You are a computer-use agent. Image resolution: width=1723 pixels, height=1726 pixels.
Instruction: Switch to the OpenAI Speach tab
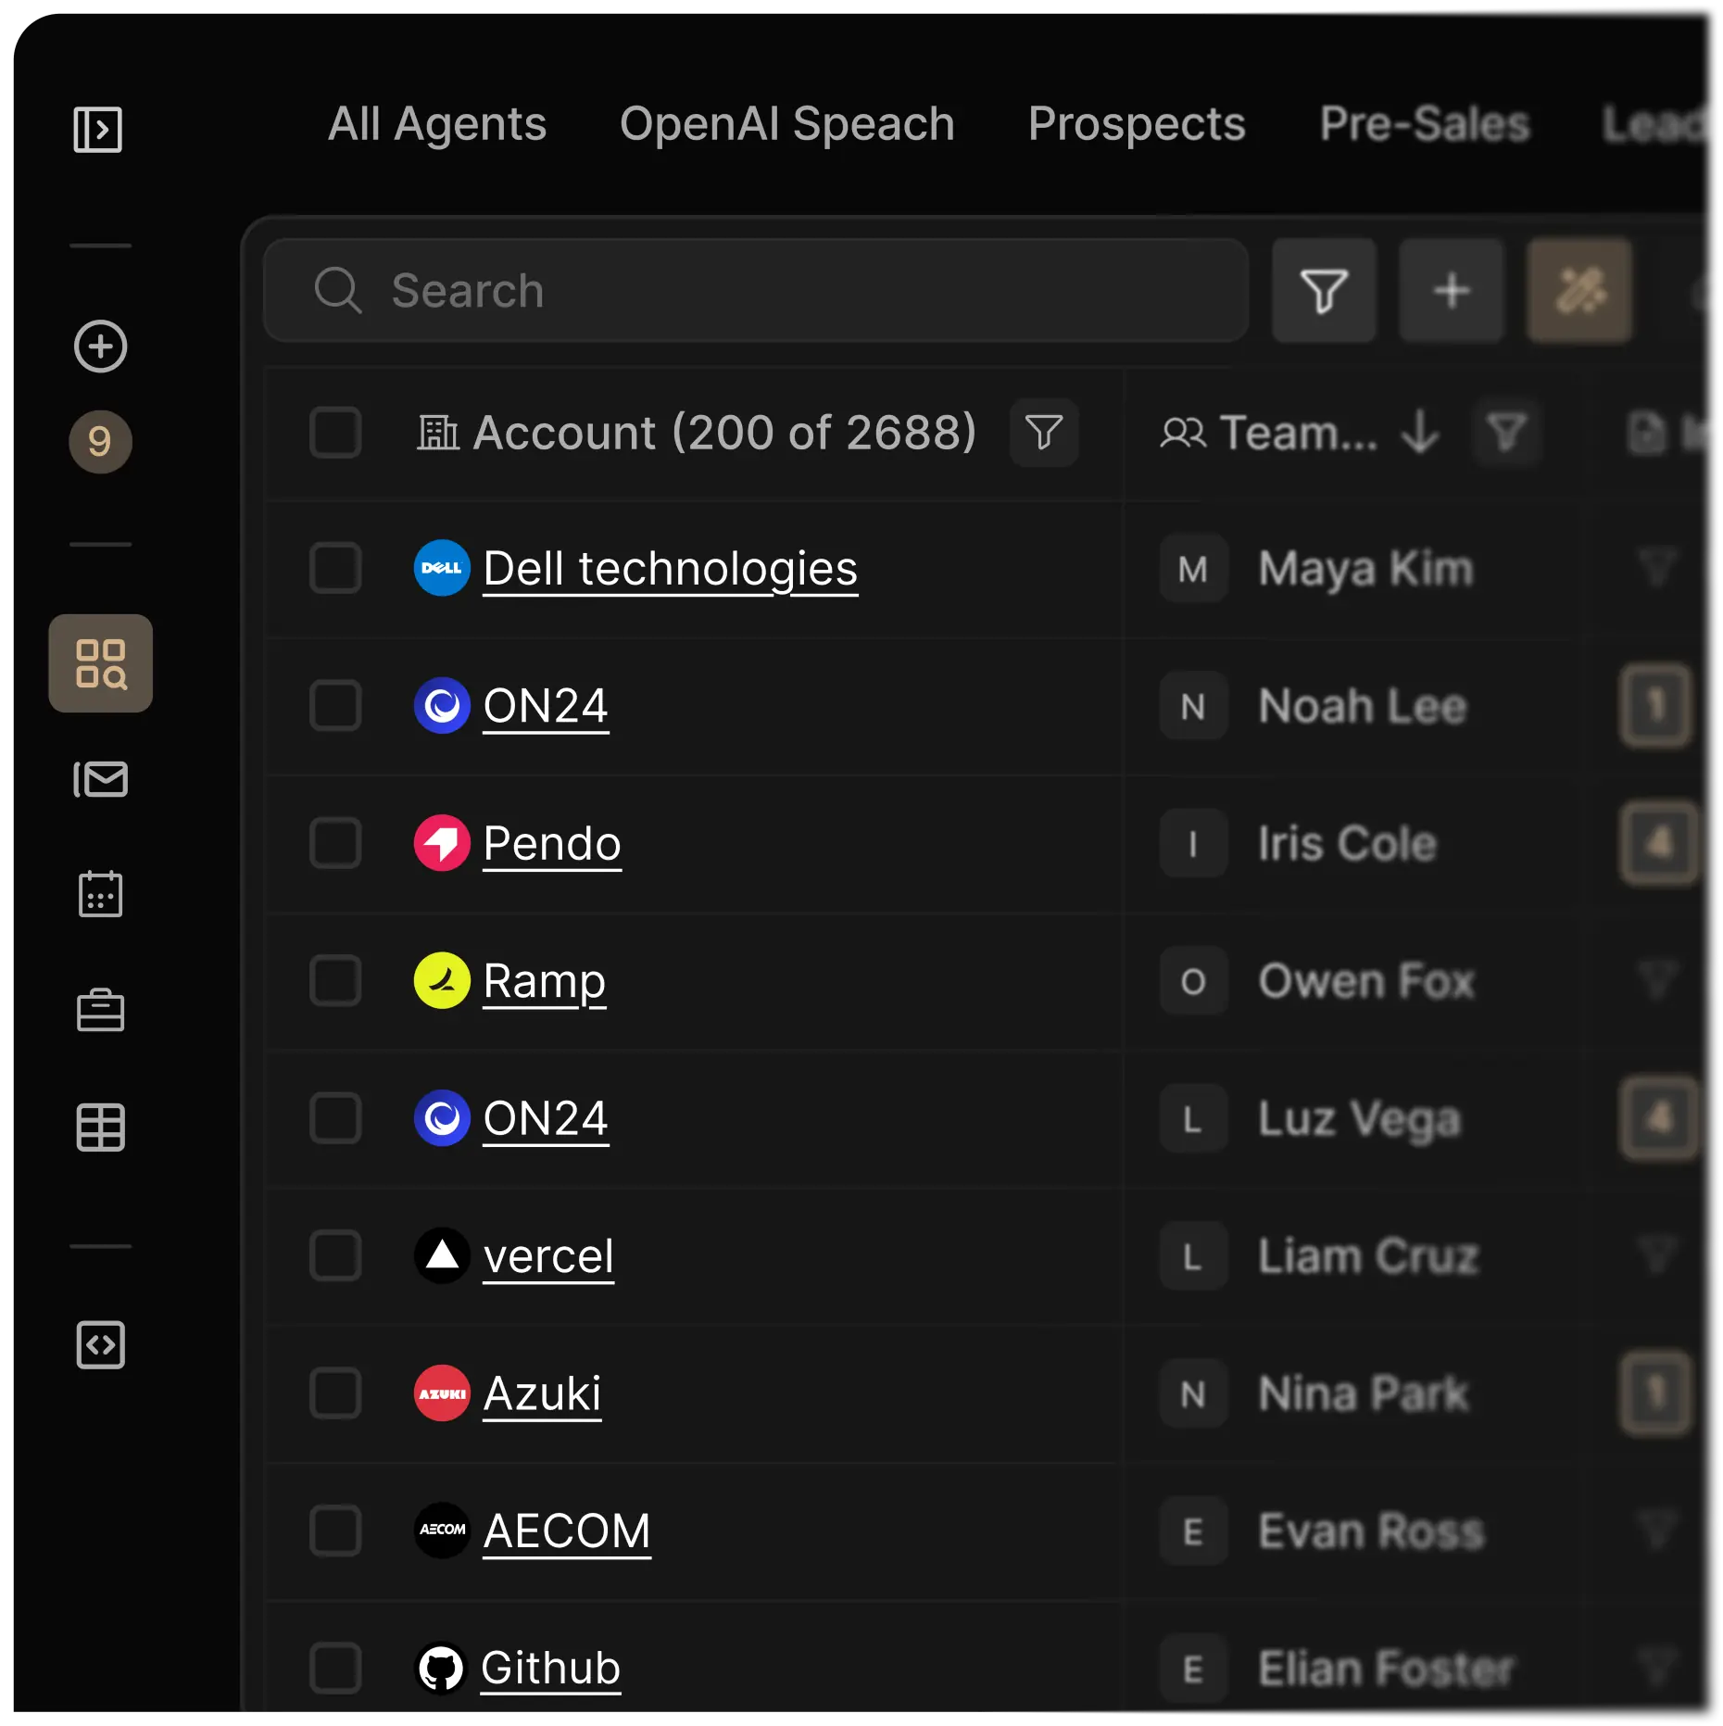(x=786, y=124)
